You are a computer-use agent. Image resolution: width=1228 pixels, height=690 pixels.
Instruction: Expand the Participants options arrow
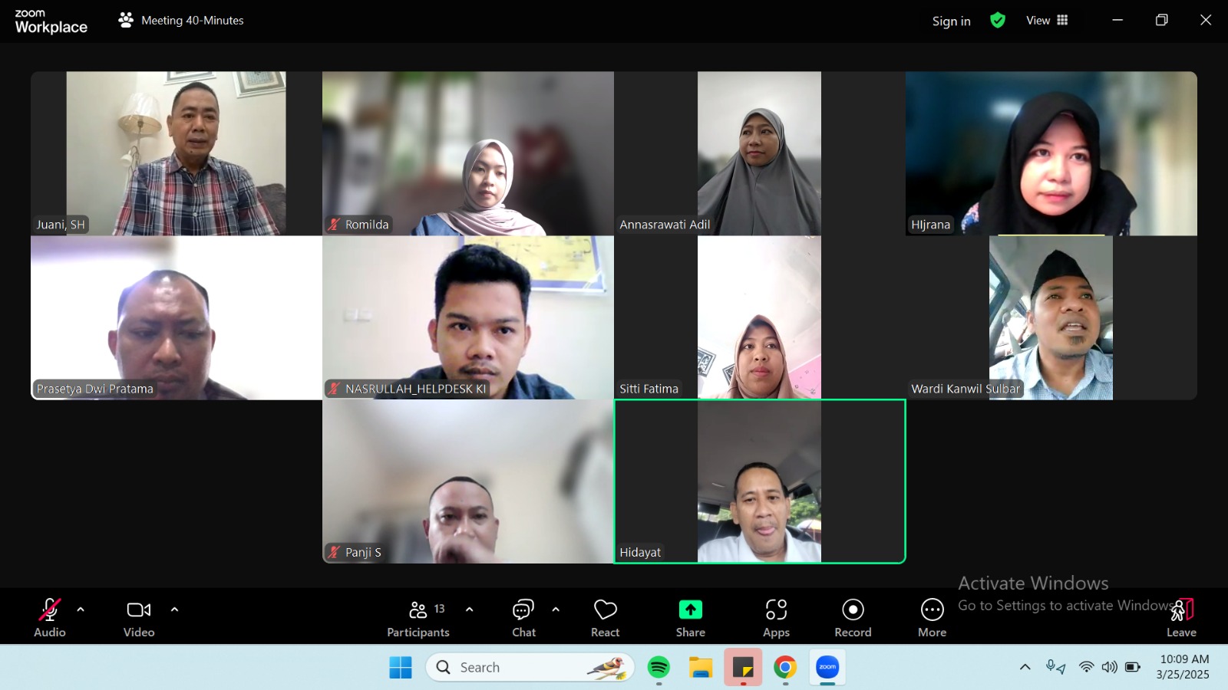(470, 610)
